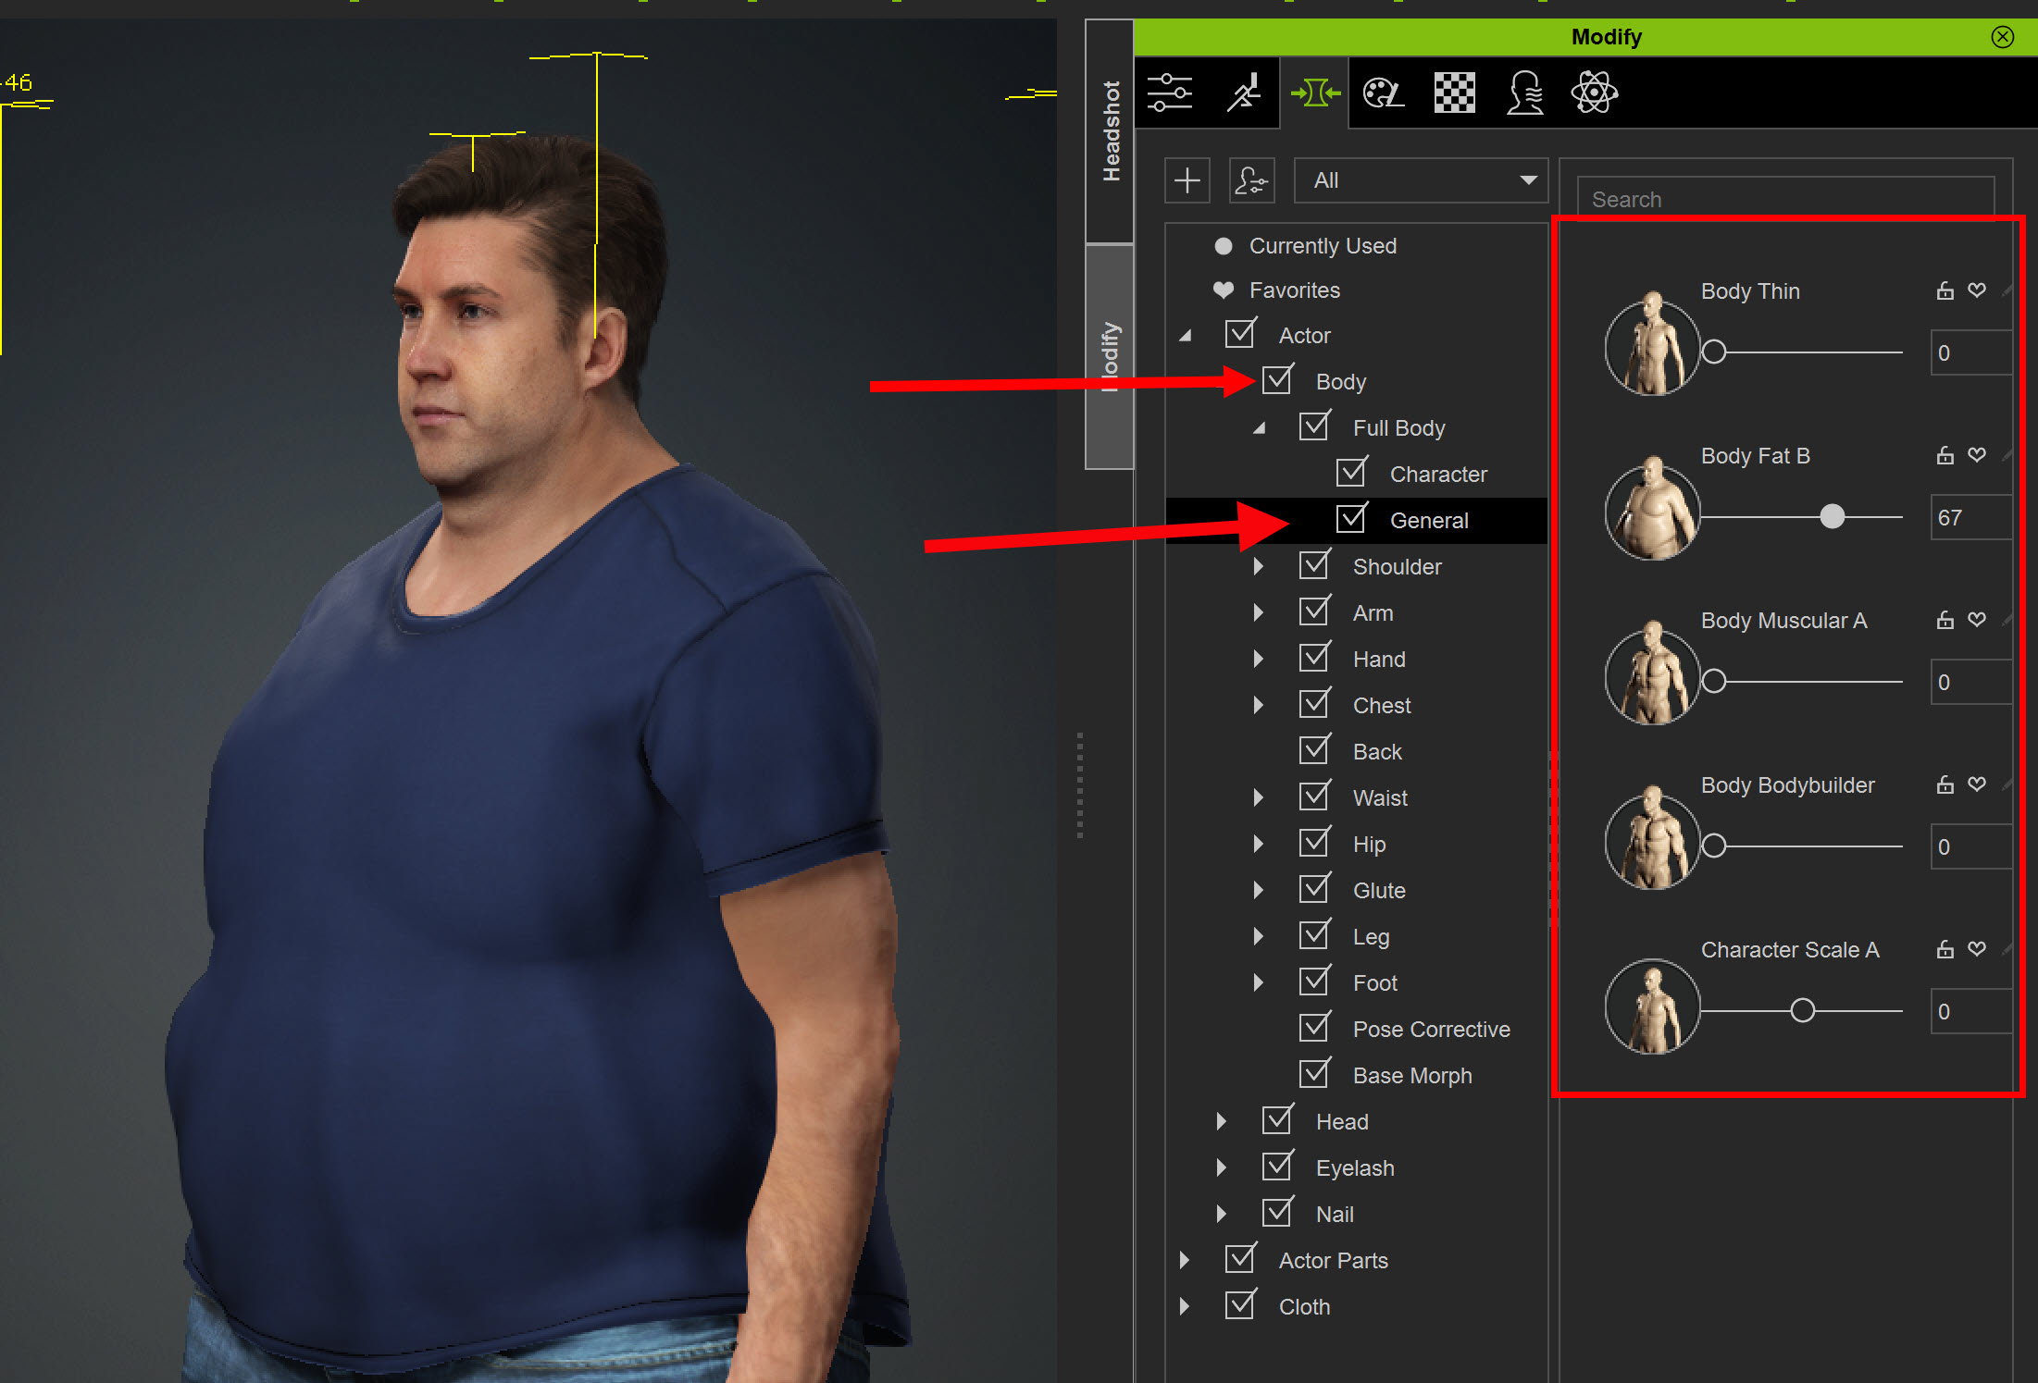
Task: Expand the Head tree node arrow
Action: (1222, 1121)
